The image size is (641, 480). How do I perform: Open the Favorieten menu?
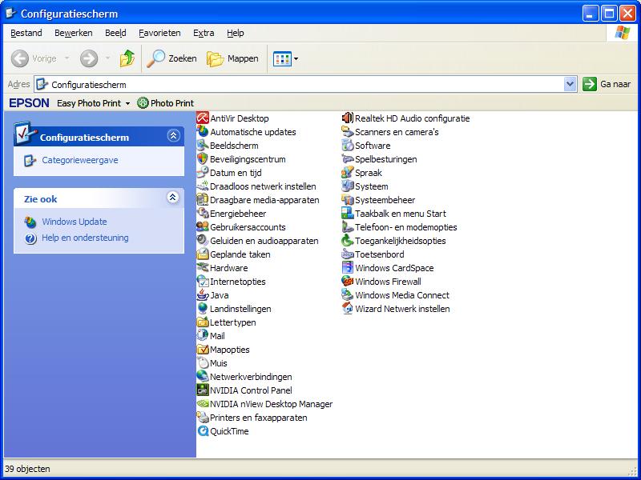click(159, 33)
